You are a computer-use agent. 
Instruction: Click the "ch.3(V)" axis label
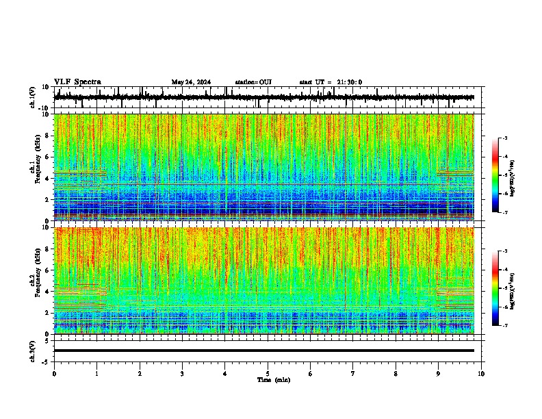(33, 351)
